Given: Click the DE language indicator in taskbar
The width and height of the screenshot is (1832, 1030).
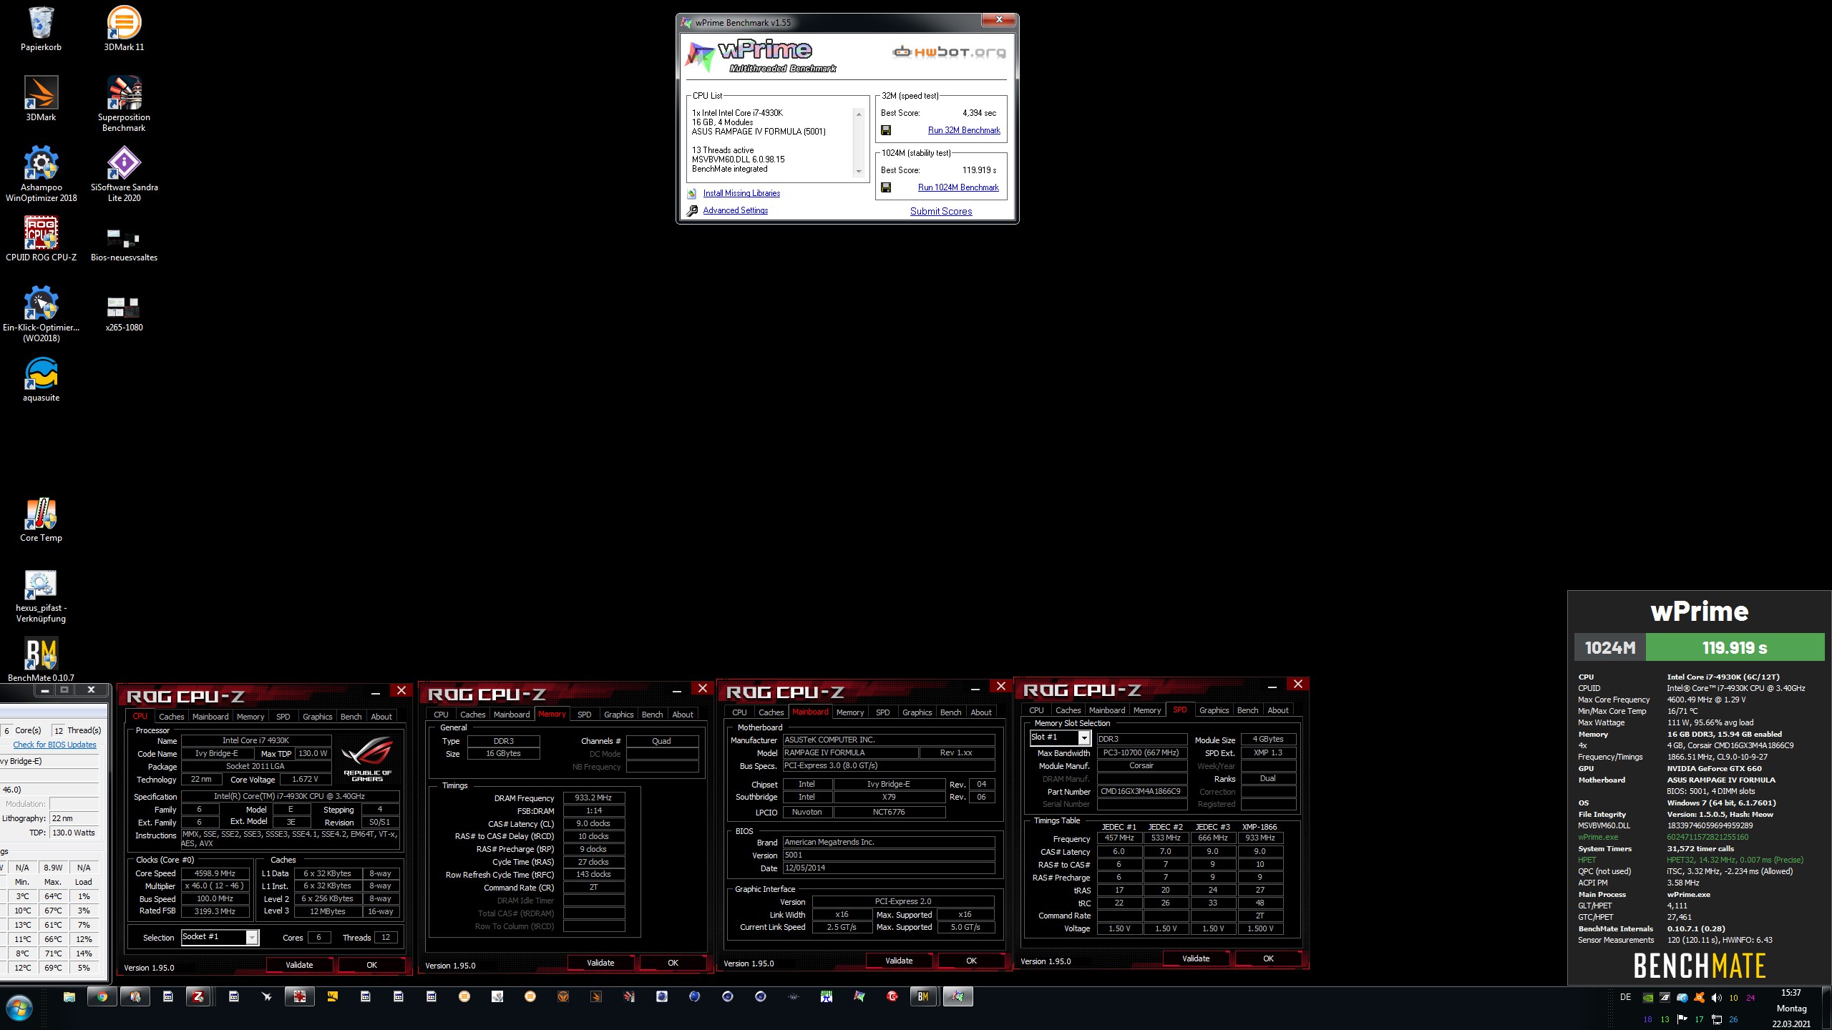Looking at the screenshot, I should tap(1625, 997).
